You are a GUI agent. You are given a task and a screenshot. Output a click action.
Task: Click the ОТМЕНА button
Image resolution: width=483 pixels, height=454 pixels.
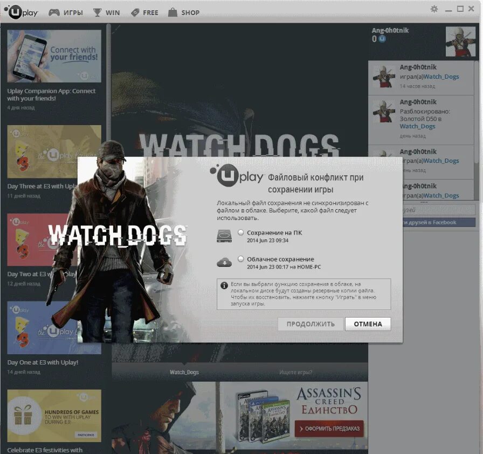coord(368,324)
